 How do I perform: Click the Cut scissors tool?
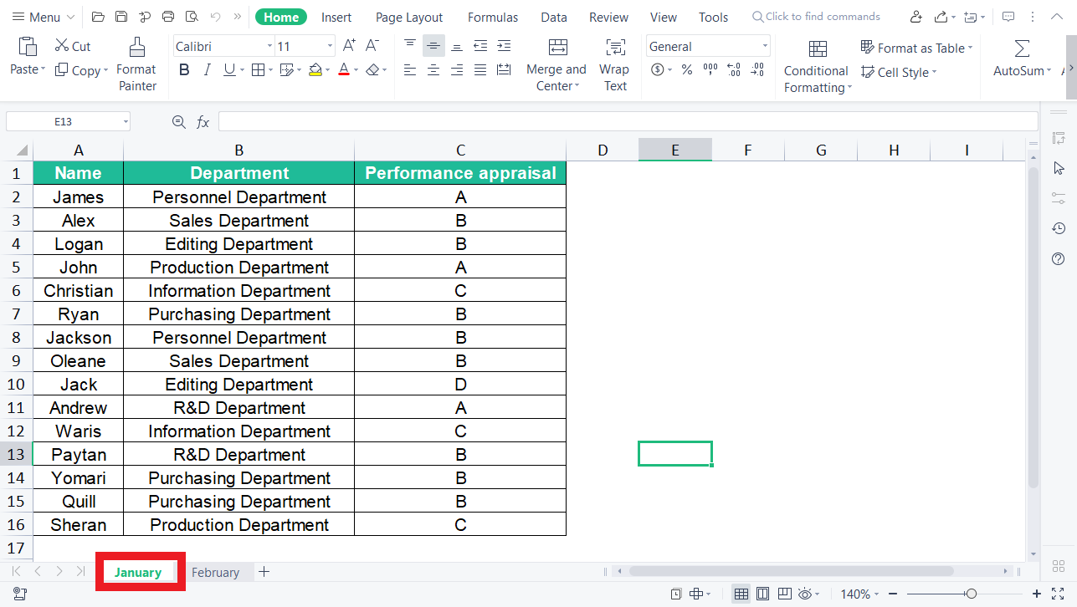pos(72,46)
